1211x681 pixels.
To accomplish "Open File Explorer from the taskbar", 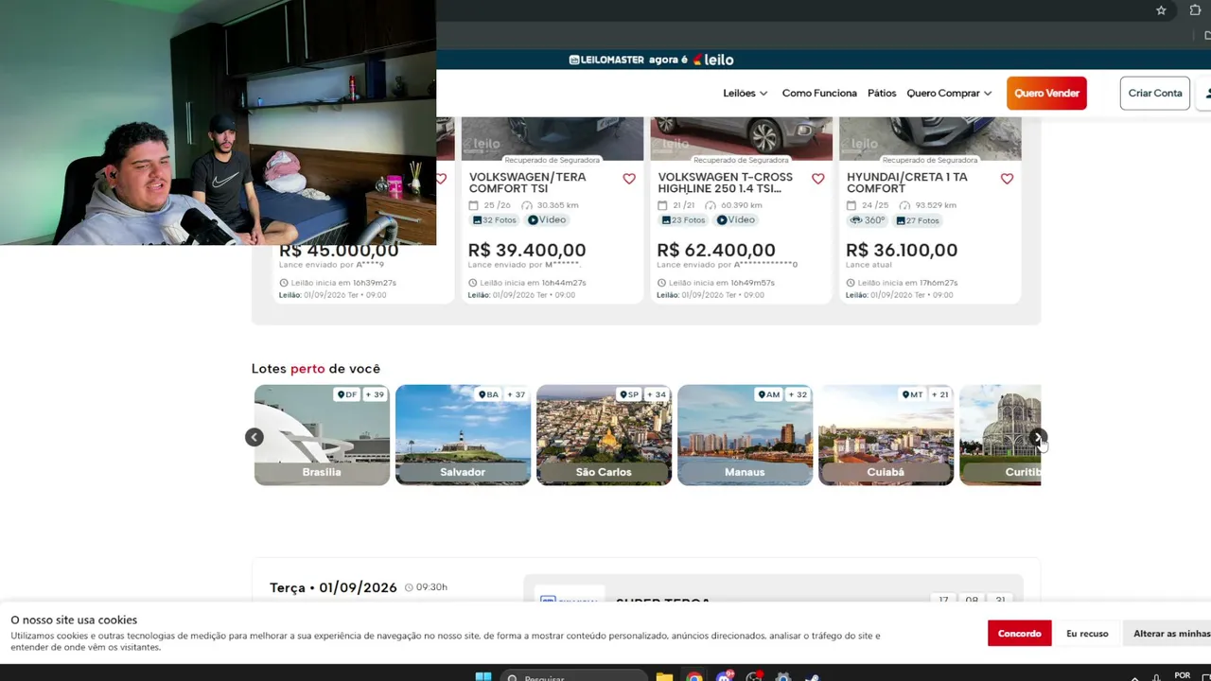I will coord(664,677).
